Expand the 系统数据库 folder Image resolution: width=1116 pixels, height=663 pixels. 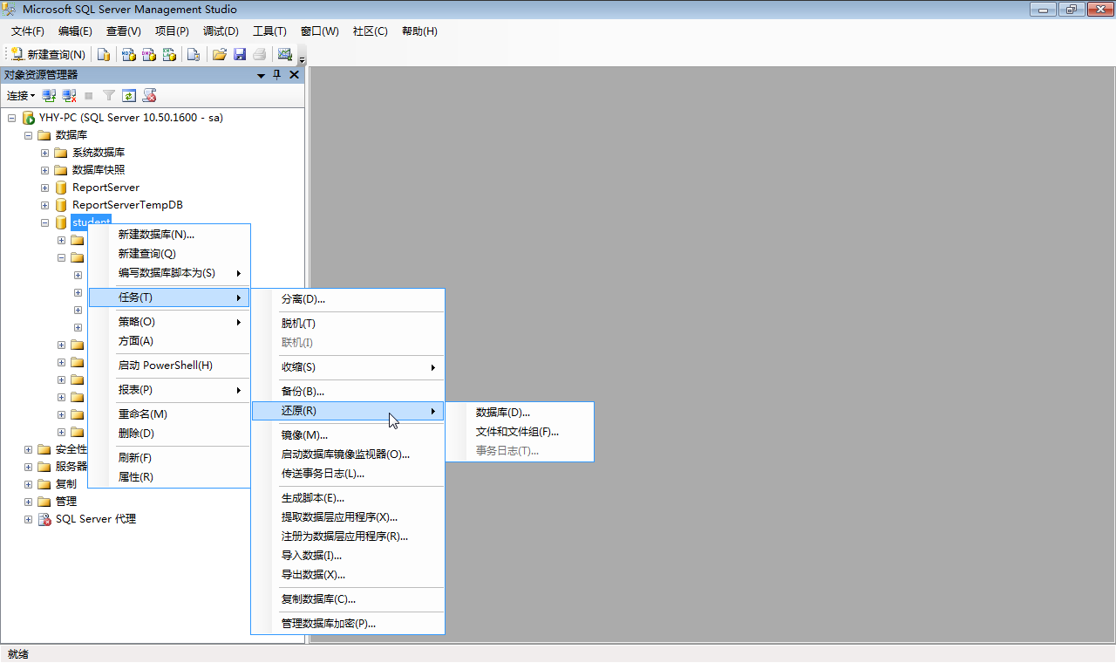pos(44,153)
